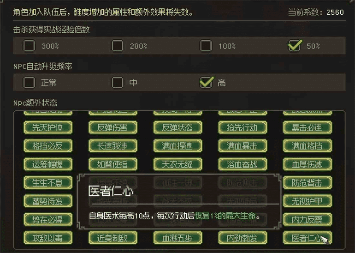Screen dimensions: 355x253
Task: Click the 浴血奋战 status button
Action: (x=243, y=164)
